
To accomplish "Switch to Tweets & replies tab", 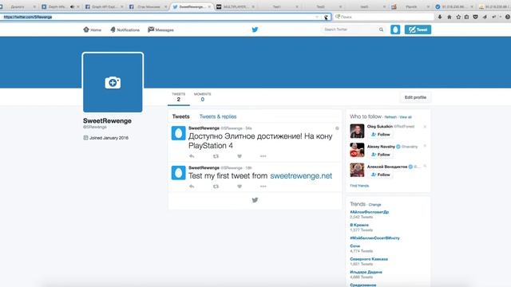I will click(218, 116).
